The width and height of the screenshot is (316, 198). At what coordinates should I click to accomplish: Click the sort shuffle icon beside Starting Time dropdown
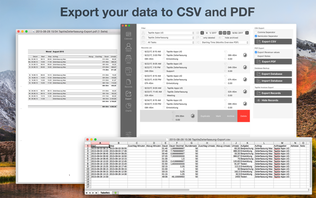[198, 42]
